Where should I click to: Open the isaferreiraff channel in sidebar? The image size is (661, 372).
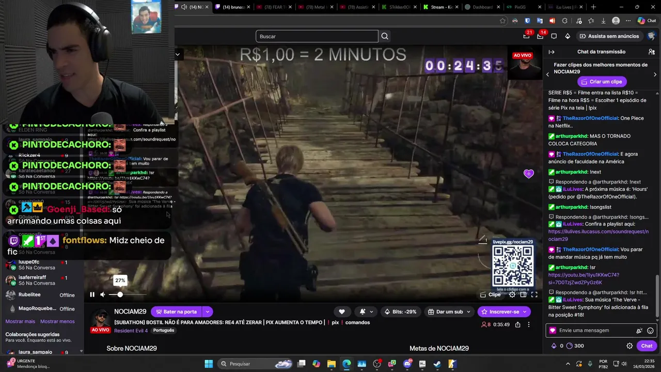(41, 280)
